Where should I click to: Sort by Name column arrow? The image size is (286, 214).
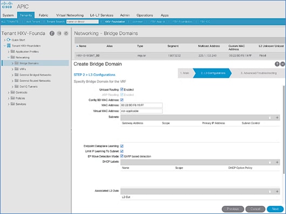click(77, 46)
